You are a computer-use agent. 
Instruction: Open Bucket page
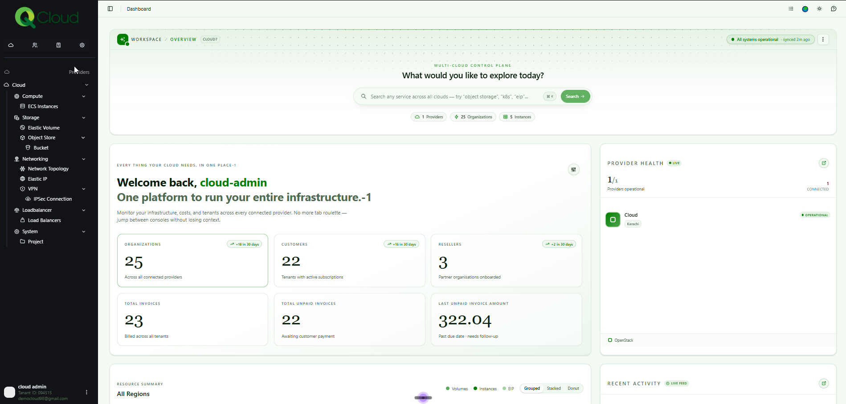point(41,148)
